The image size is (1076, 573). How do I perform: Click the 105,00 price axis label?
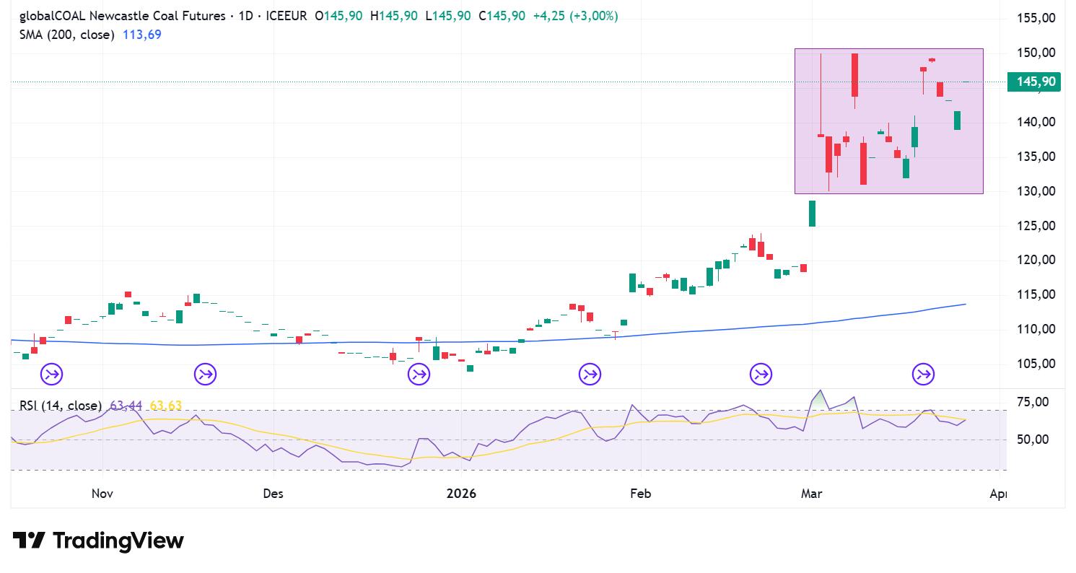1037,364
